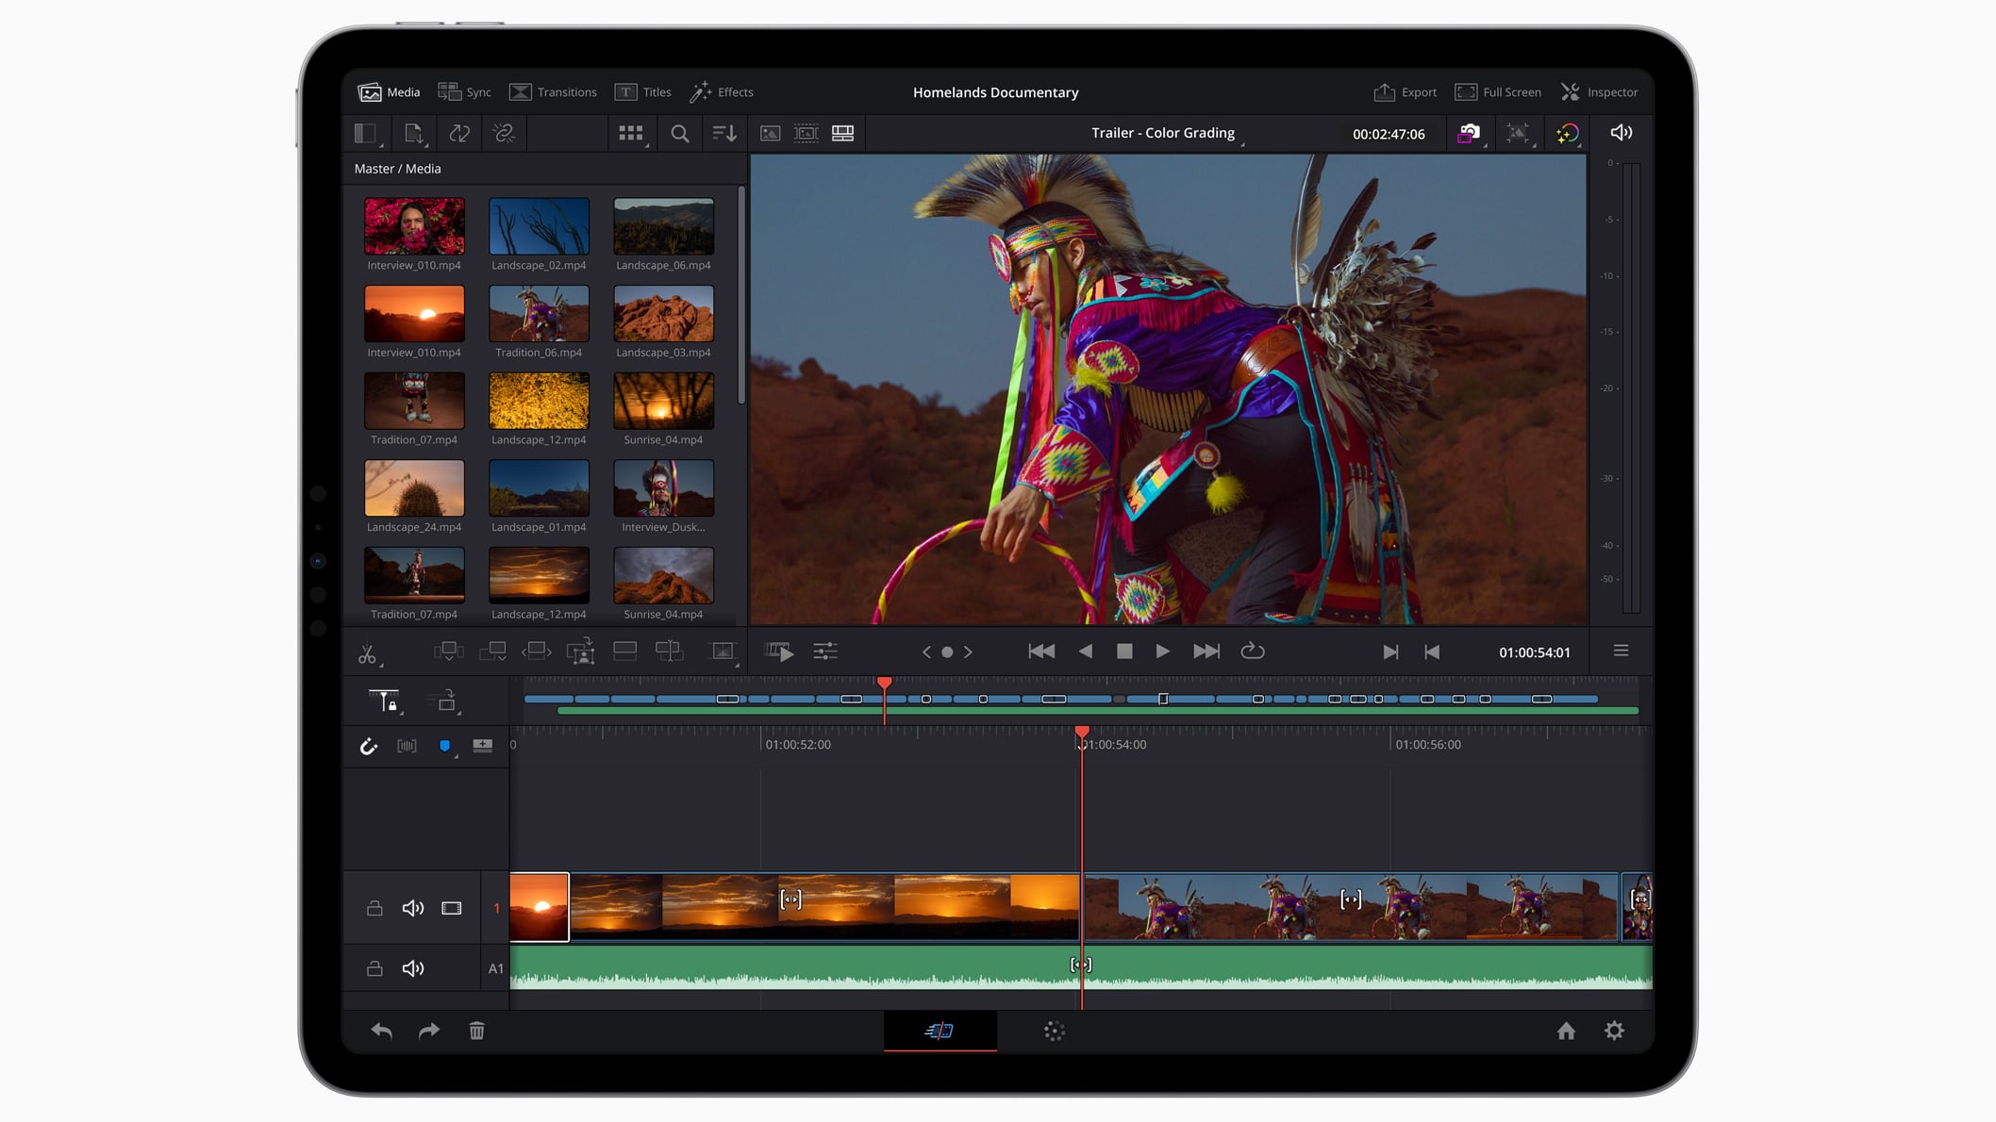
Task: Click the place on top icon
Action: click(624, 651)
